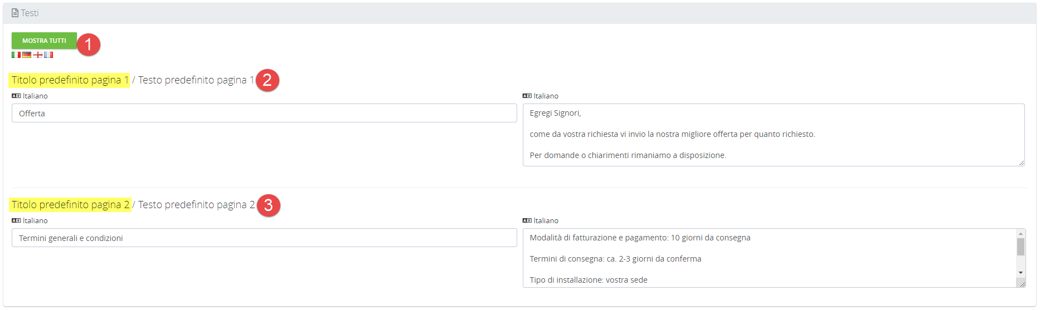1040x310 pixels.
Task: Select the Italian flag icon
Action: pos(16,55)
